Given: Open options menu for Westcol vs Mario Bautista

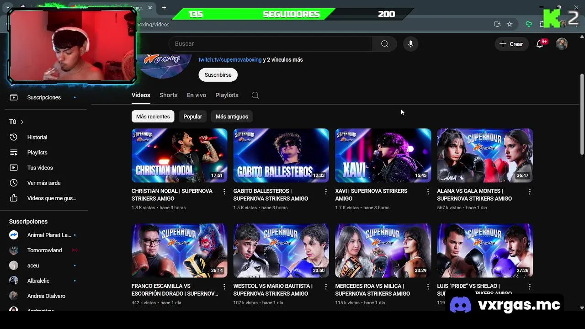Looking at the screenshot, I should [x=326, y=287].
